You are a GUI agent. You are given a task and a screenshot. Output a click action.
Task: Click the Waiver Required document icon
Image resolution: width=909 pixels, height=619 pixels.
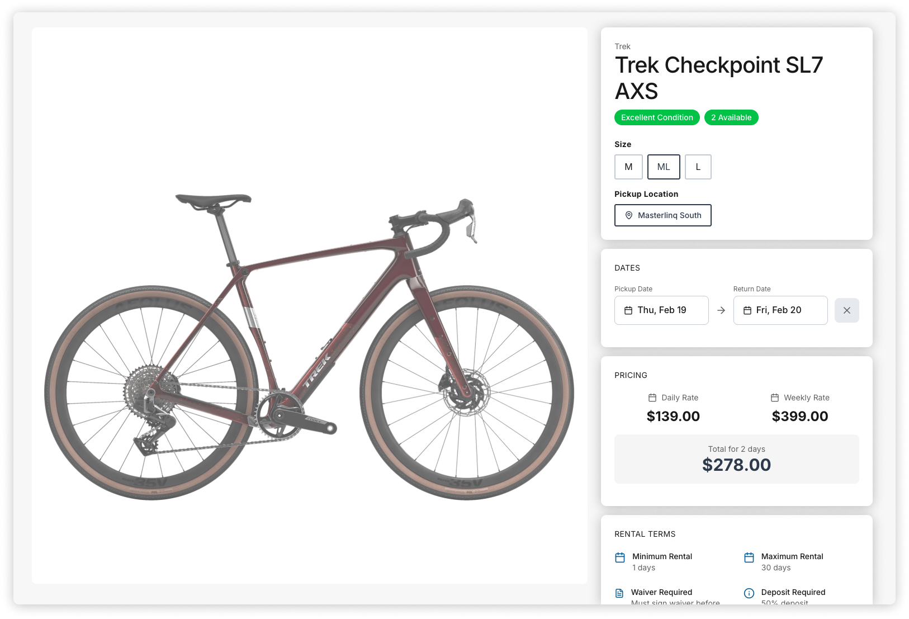tap(619, 593)
